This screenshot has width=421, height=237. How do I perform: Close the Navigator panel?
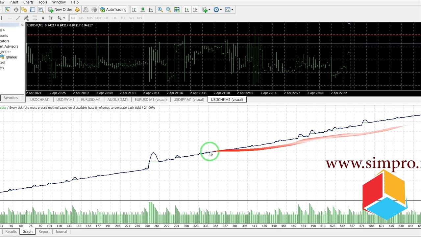tap(22, 25)
